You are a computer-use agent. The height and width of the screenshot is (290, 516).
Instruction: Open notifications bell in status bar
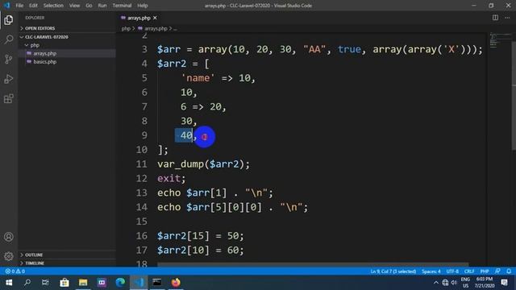tap(509, 271)
